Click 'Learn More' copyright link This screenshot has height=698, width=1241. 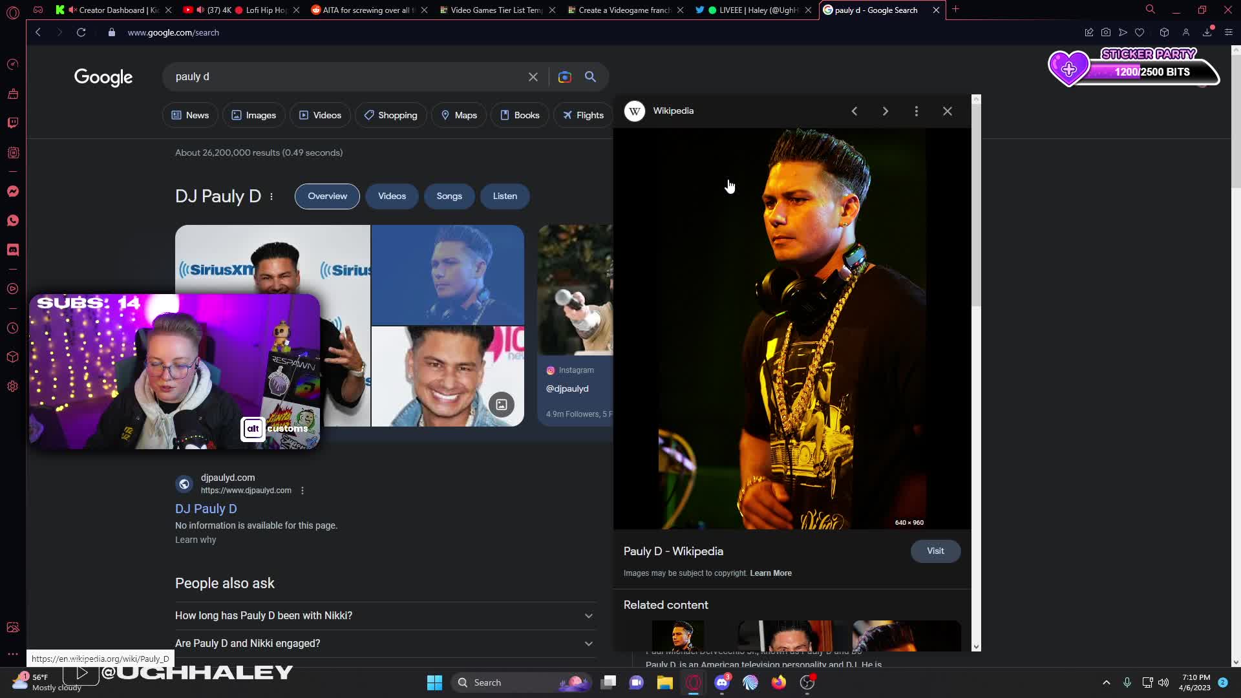click(770, 573)
